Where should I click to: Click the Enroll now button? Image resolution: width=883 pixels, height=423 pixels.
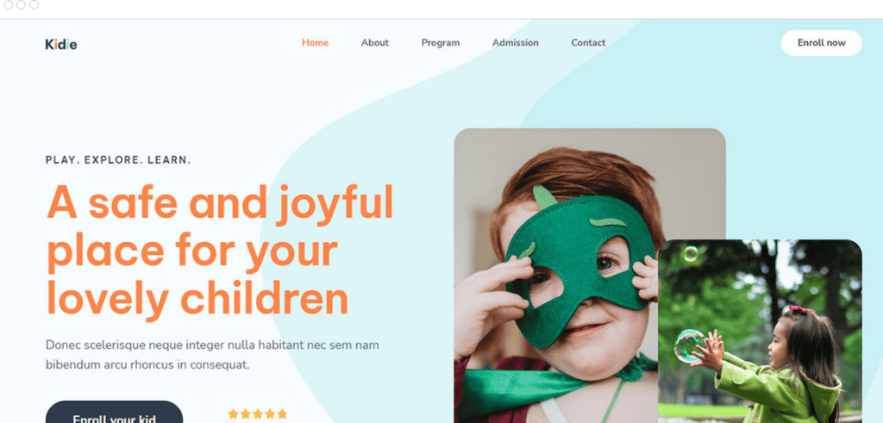[821, 43]
